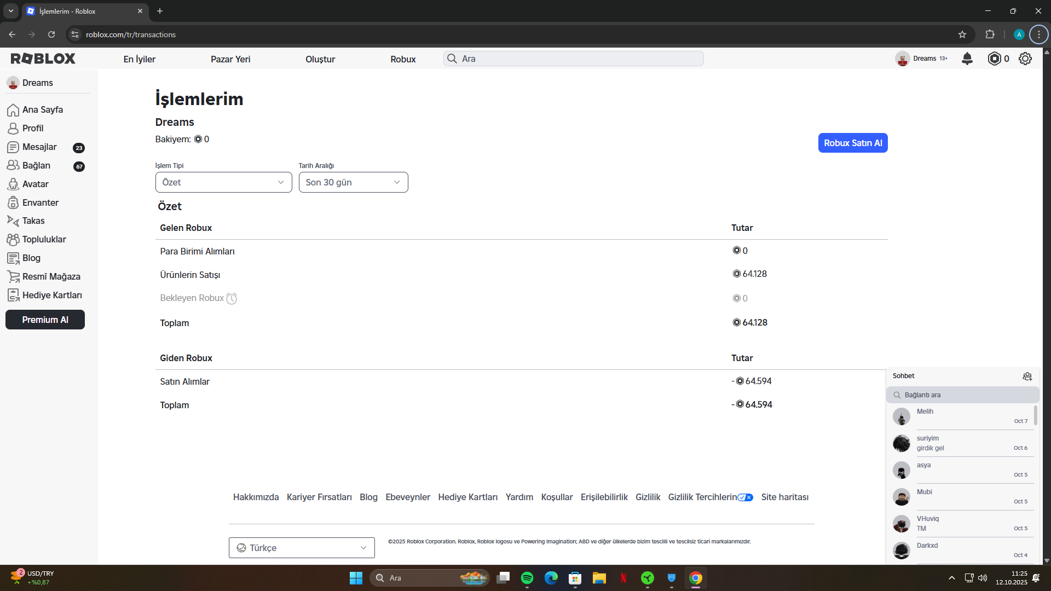The width and height of the screenshot is (1051, 591).
Task: Click the Ara search field
Action: [x=573, y=59]
